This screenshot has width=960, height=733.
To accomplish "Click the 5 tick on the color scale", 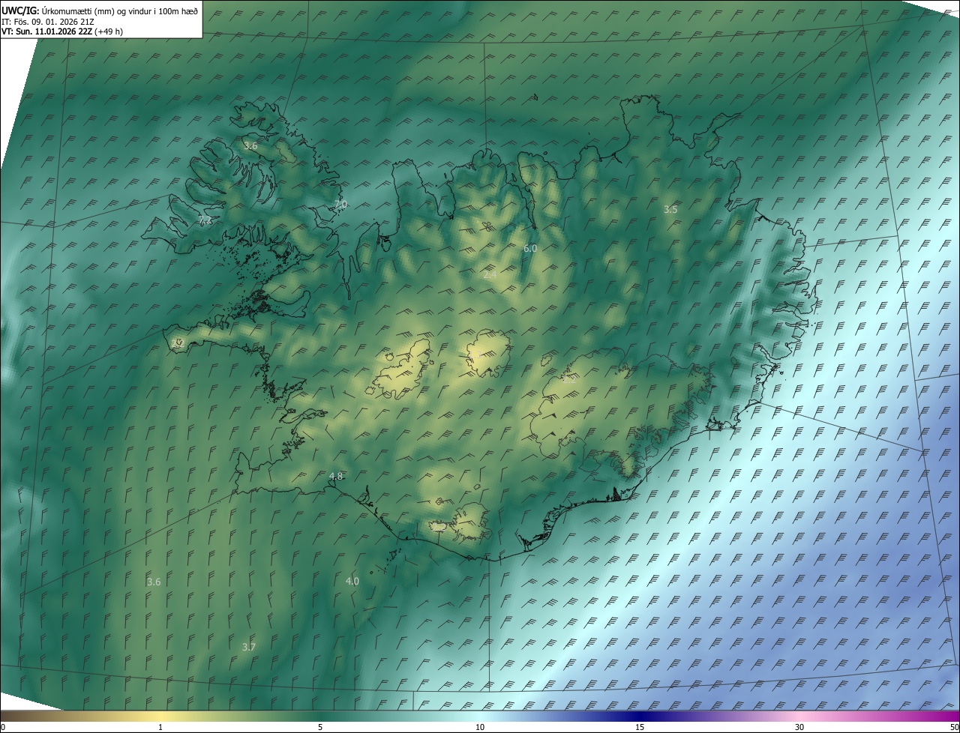I will (320, 728).
